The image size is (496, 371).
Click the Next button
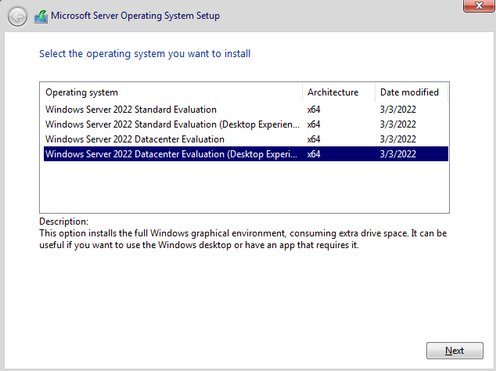click(455, 351)
